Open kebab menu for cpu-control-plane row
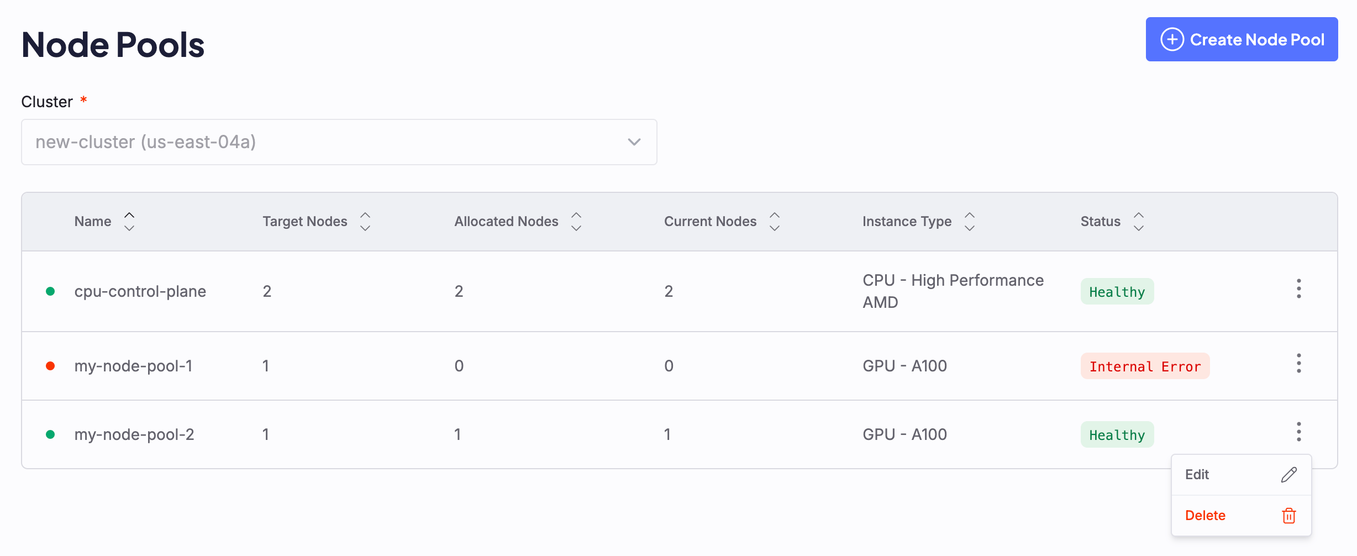 [1299, 289]
